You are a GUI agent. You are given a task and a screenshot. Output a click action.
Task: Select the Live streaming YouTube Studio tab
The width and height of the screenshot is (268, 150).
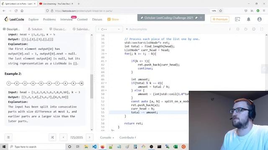[55, 4]
